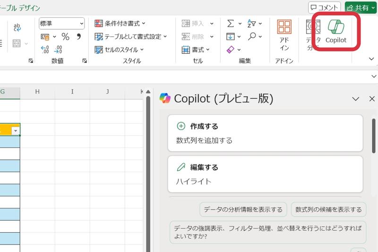Click the Fill down icon

[231, 37]
